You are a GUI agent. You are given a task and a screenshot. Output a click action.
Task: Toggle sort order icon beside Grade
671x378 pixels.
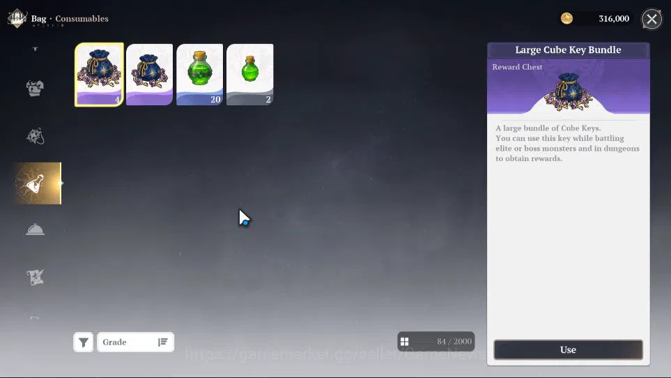tap(162, 342)
